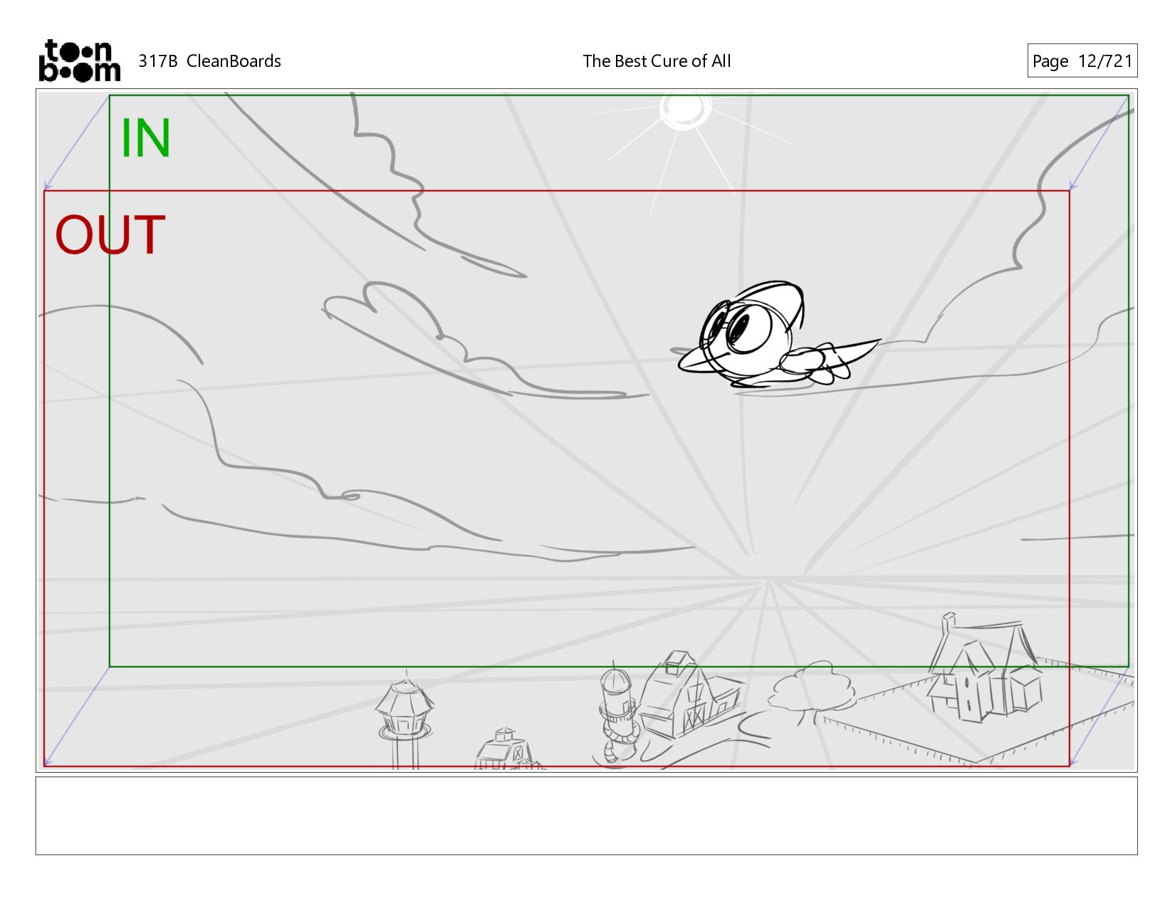
Task: Click the storyboard panel thumbnail
Action: (586, 430)
